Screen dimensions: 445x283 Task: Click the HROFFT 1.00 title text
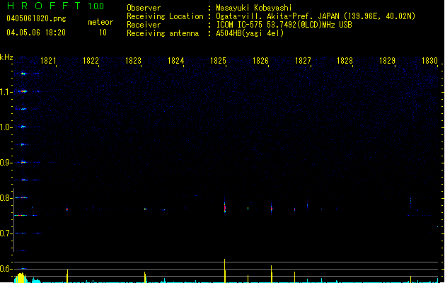56,6
